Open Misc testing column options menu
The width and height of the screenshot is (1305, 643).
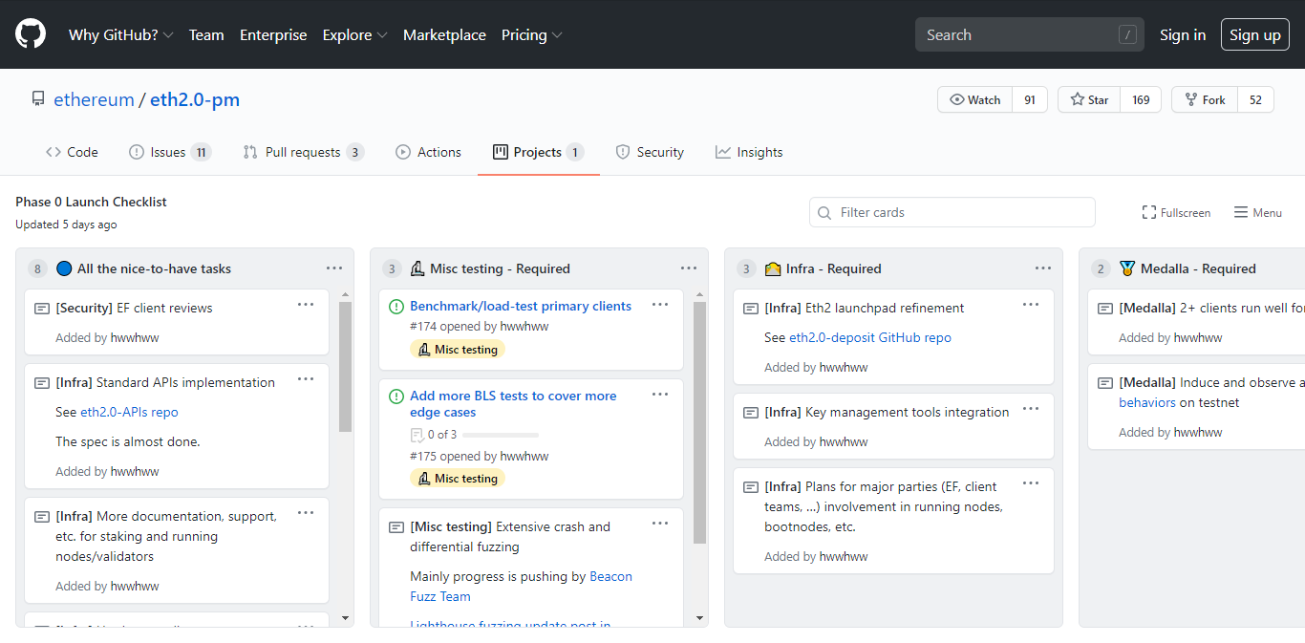tap(689, 268)
